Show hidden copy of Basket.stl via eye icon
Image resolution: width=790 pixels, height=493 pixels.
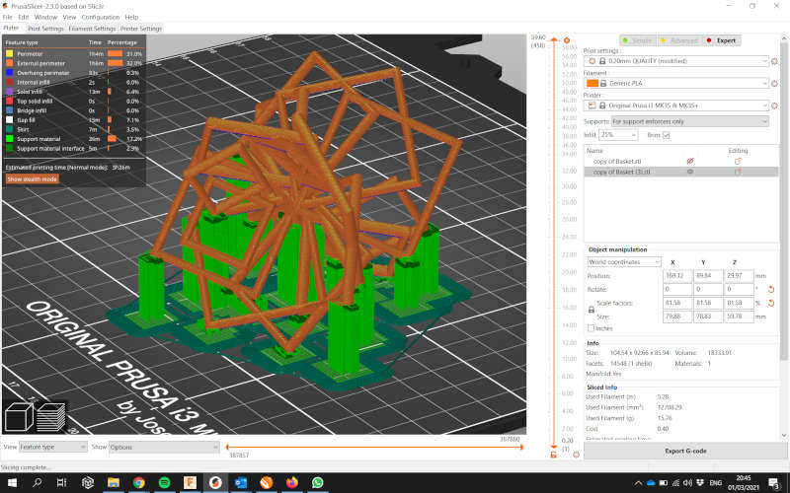(x=690, y=161)
